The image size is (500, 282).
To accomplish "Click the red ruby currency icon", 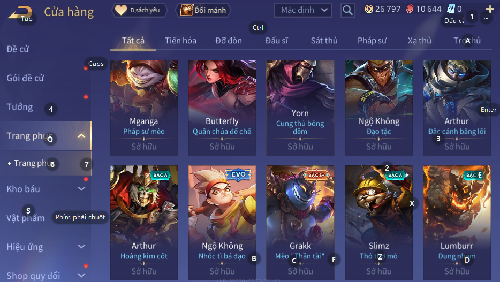I will coord(410,9).
